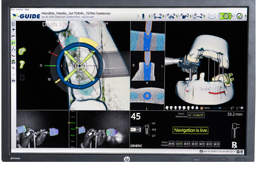Screen dimensions: 257x192
Task: Click the 0.0 mm offset input field
Action: 133,129
